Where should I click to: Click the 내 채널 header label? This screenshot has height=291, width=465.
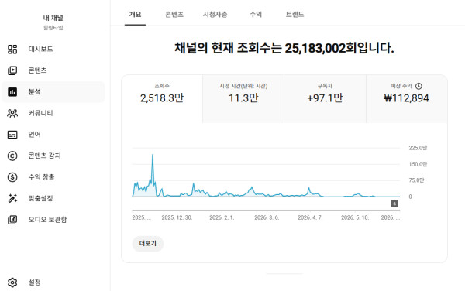point(53,18)
